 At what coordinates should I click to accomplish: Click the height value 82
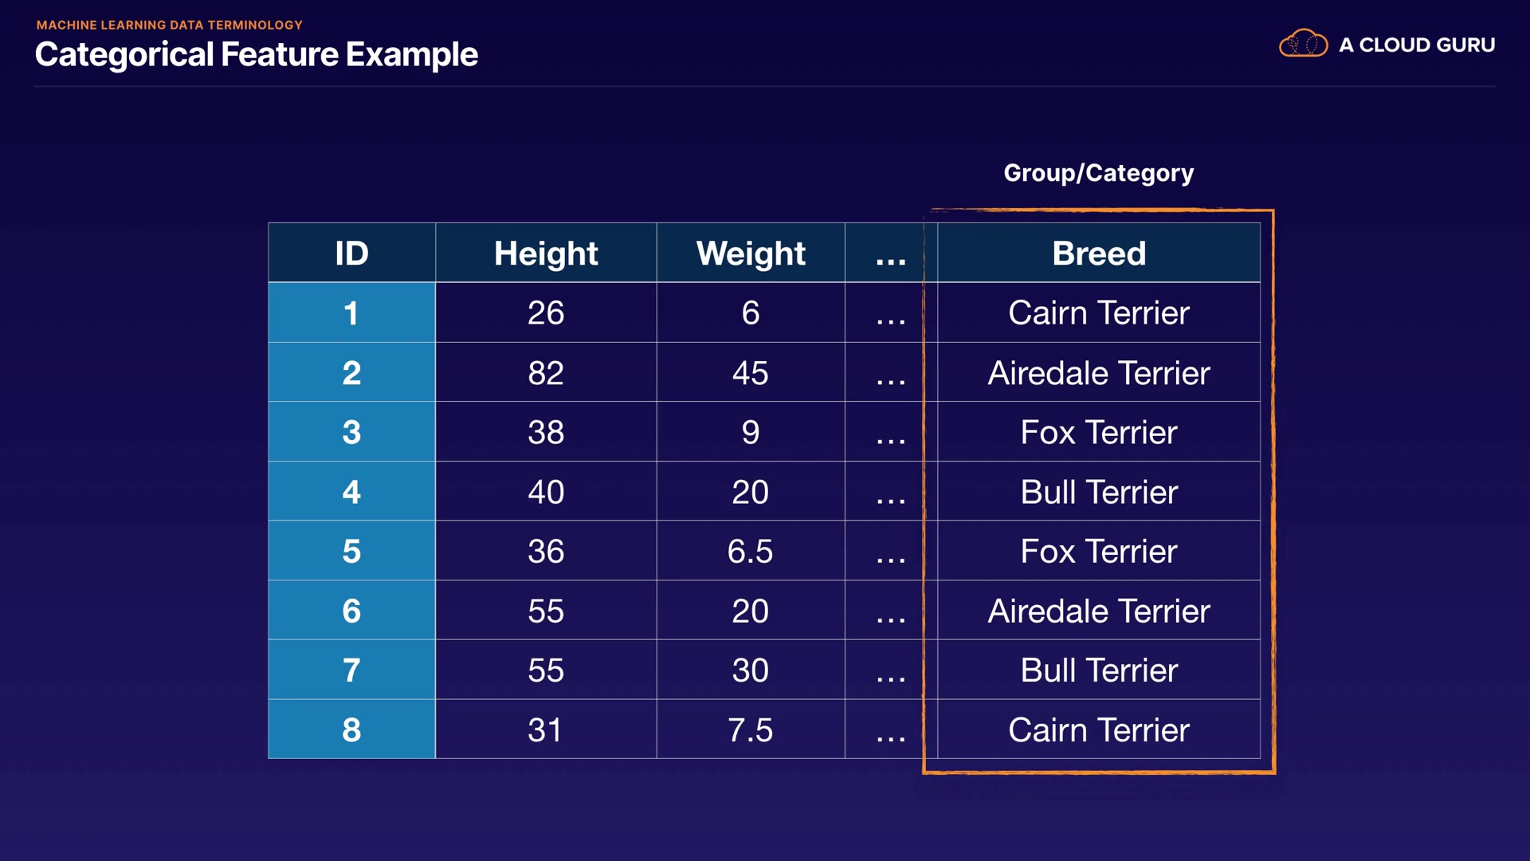point(546,372)
